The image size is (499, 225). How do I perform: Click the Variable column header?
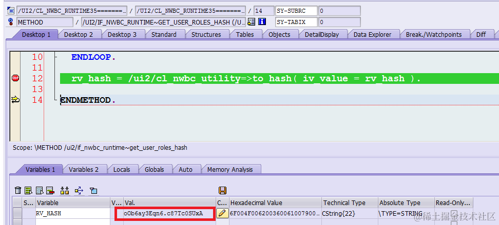point(72,203)
